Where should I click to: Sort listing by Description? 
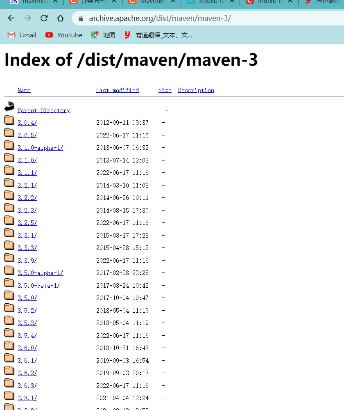tap(196, 90)
